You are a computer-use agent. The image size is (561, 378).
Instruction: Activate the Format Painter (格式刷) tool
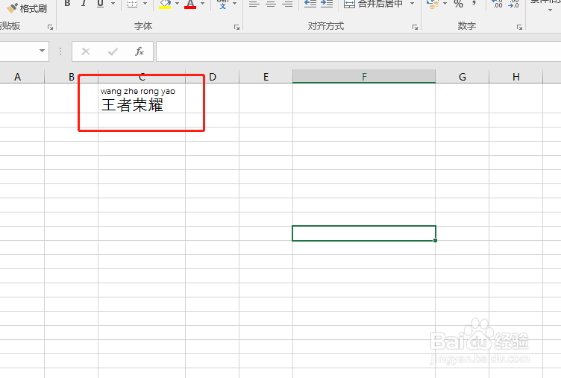[x=27, y=8]
